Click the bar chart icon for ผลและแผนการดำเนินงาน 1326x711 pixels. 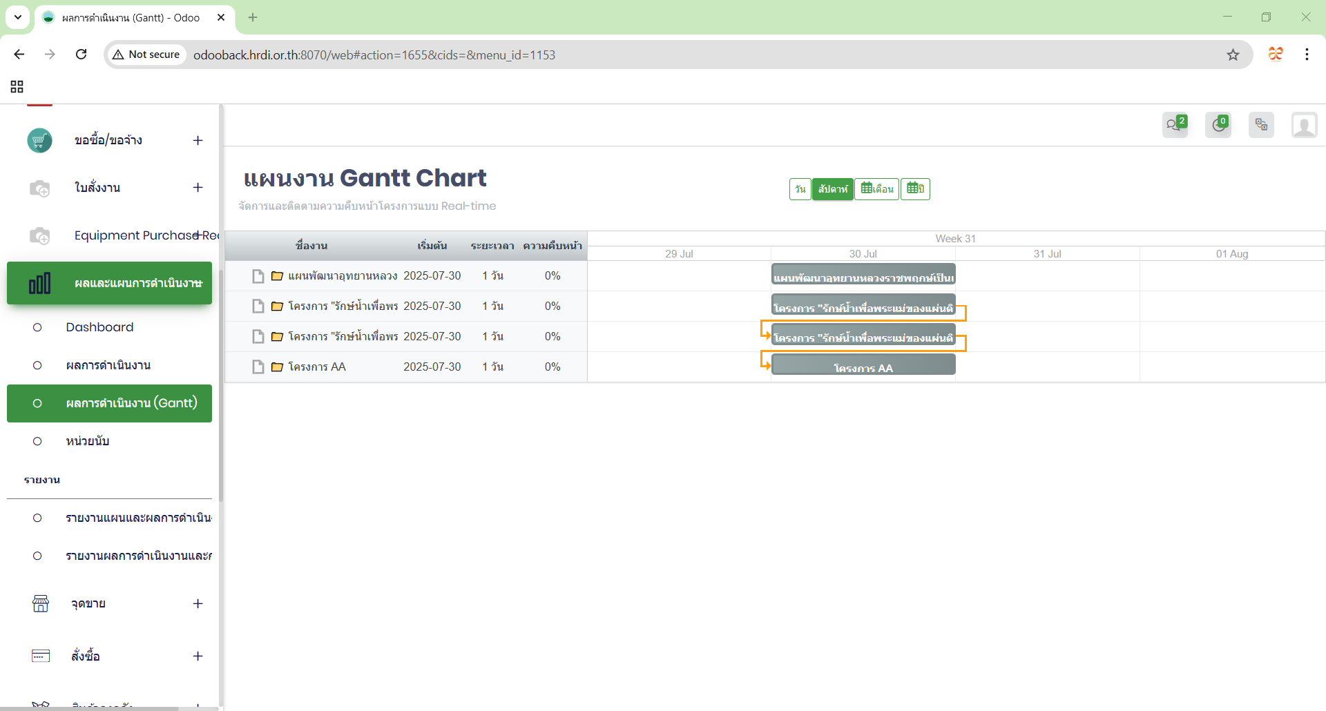click(x=39, y=283)
